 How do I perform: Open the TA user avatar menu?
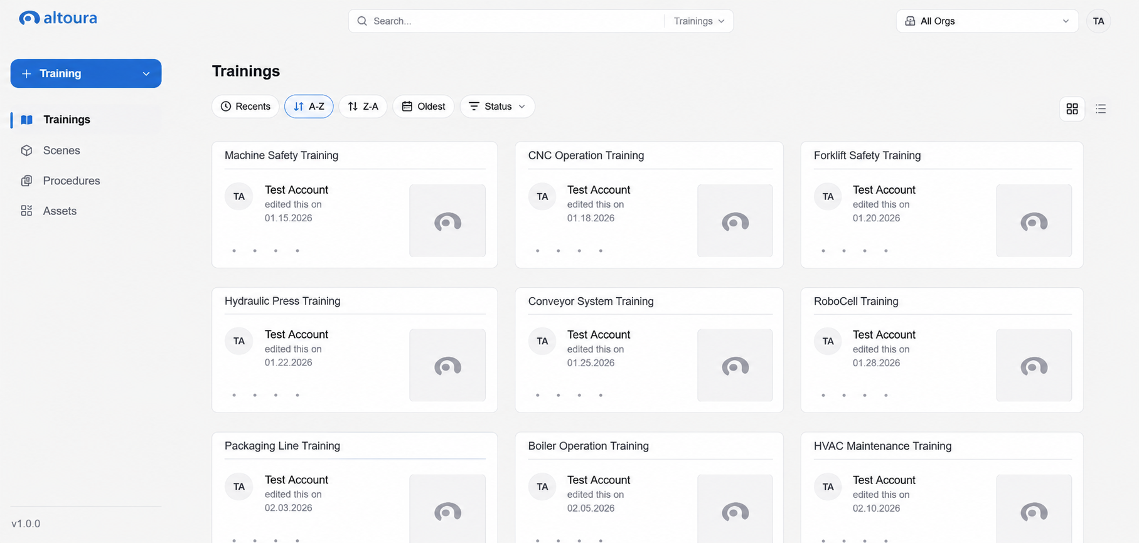1098,21
